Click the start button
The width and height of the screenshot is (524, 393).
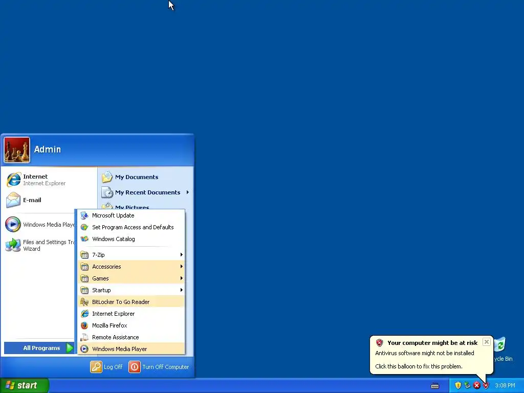(25, 385)
